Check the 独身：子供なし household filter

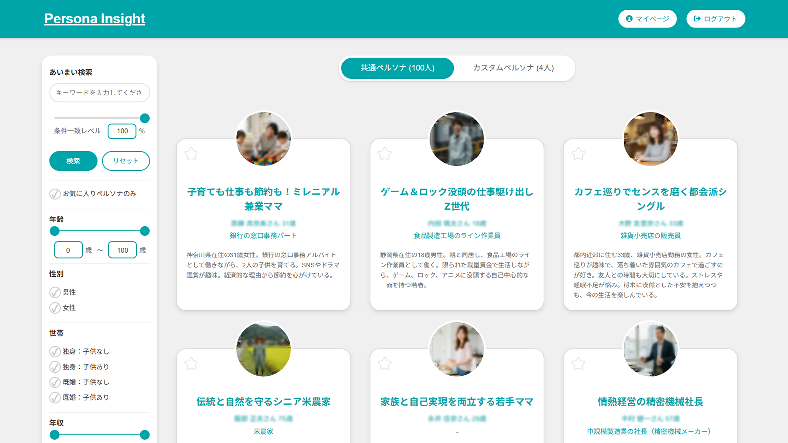[54, 351]
